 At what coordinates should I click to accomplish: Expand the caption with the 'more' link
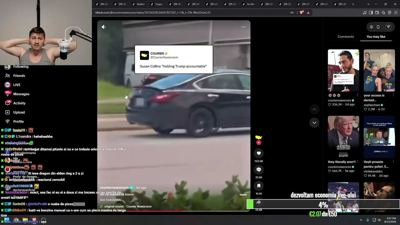pyautogui.click(x=243, y=195)
